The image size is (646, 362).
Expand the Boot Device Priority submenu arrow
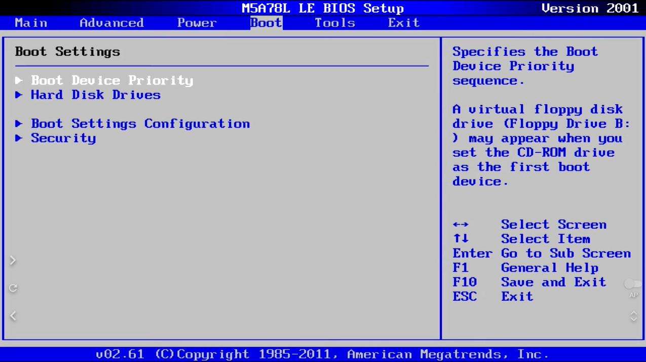(19, 80)
